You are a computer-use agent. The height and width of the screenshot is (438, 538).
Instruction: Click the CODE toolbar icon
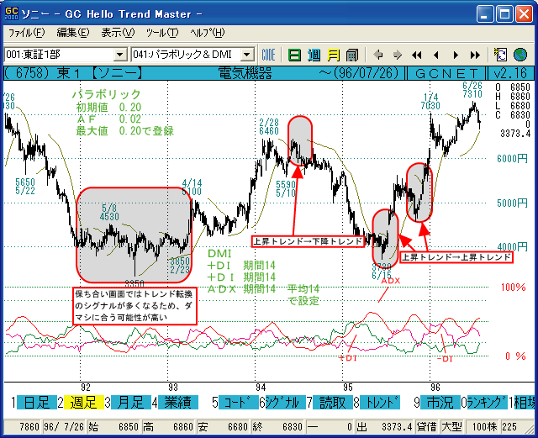(x=268, y=55)
